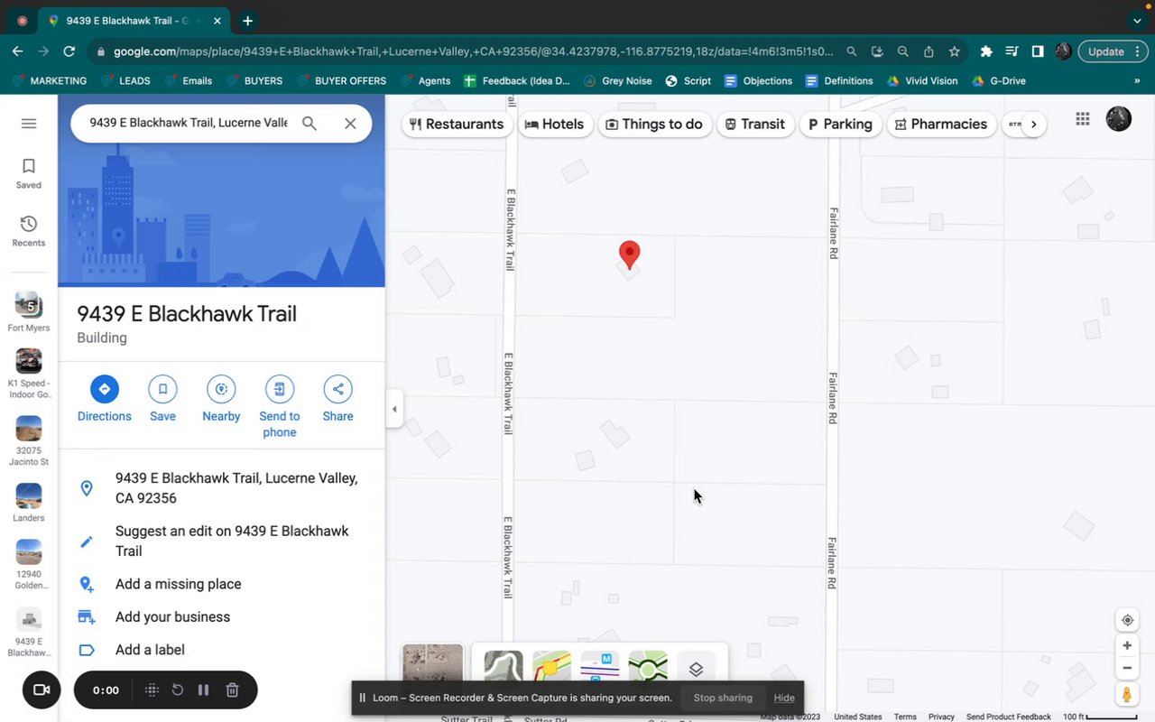Open the Google apps grid
The height and width of the screenshot is (722, 1155).
1083,118
